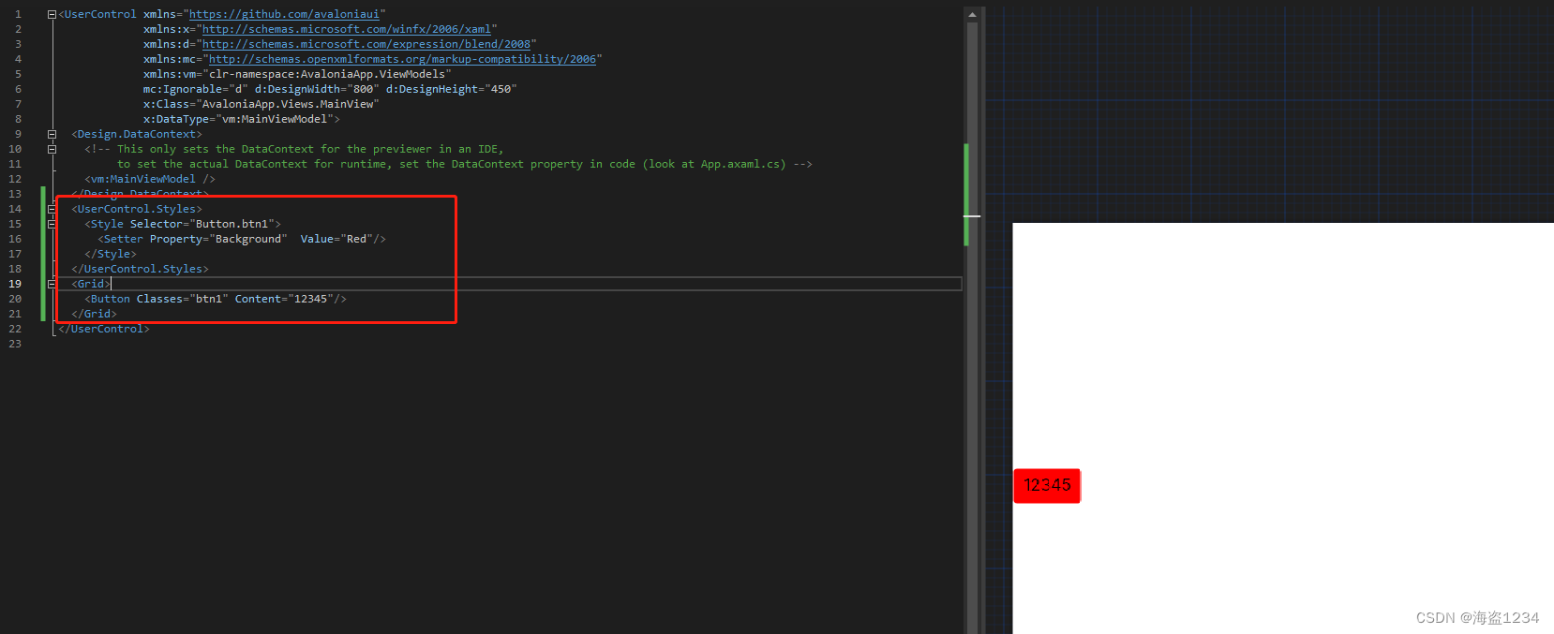Screen dimensions: 1554x634
Task: Click the d:DesignWidth "800" attribute
Action: (x=317, y=89)
